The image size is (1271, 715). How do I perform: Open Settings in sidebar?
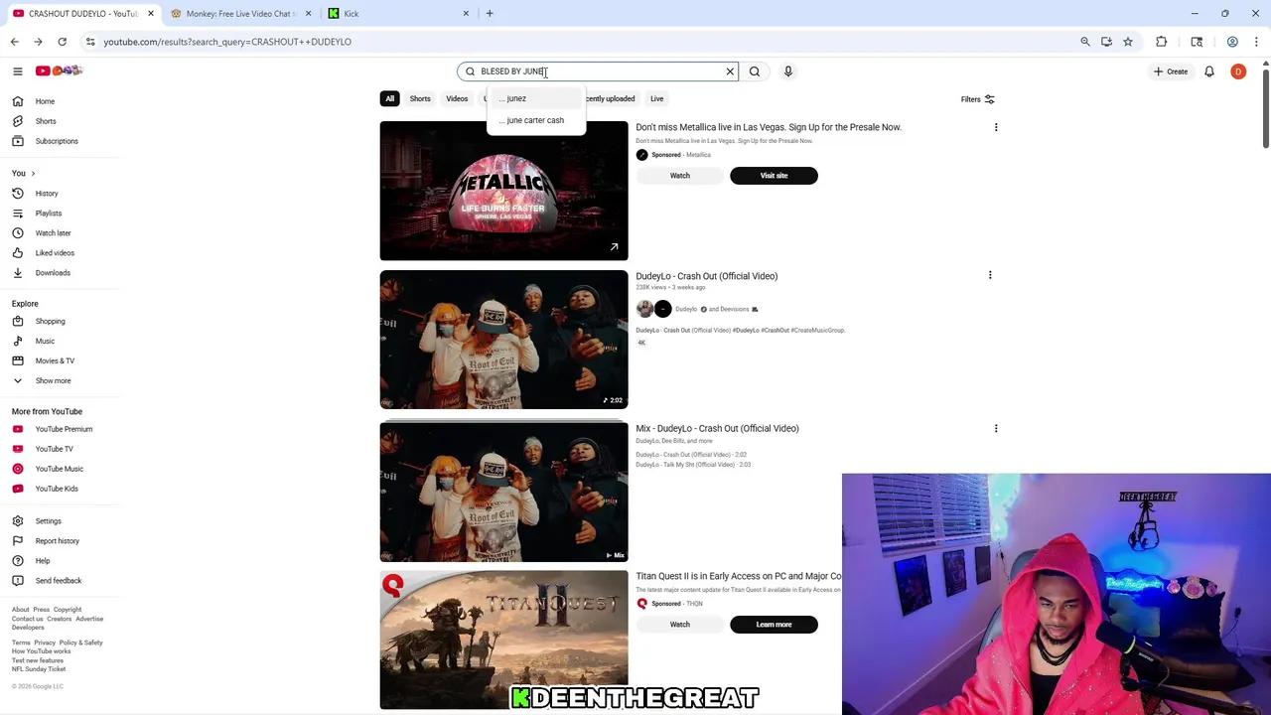tap(48, 521)
